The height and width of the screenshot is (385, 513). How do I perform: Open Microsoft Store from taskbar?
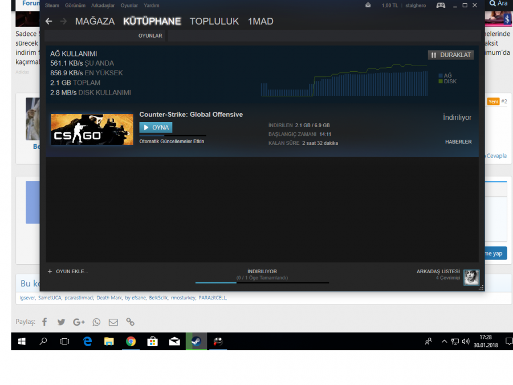152,342
